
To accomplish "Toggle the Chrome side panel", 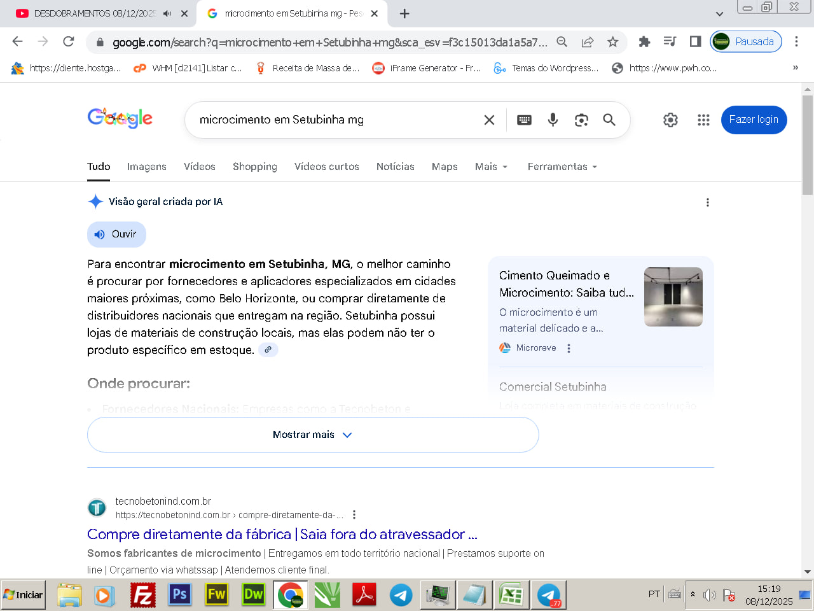I will click(x=695, y=42).
